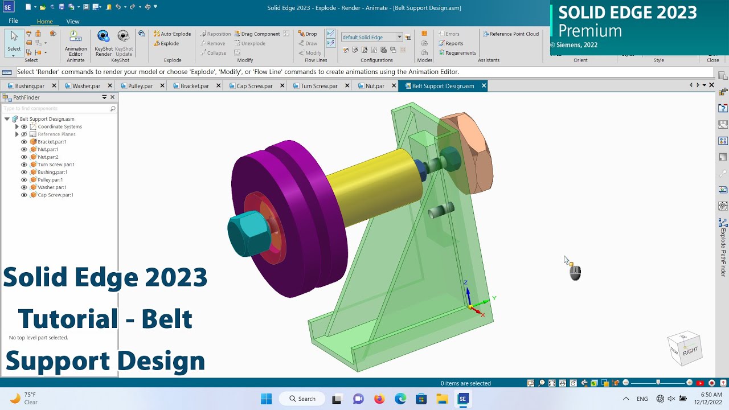
Task: Open File Explorer from the taskbar
Action: coord(442,399)
